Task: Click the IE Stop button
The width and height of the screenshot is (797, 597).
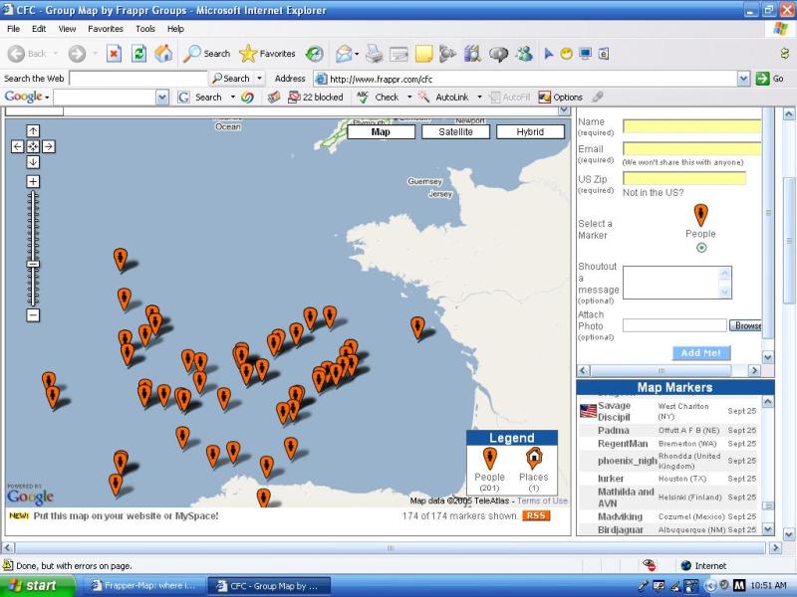Action: click(114, 54)
